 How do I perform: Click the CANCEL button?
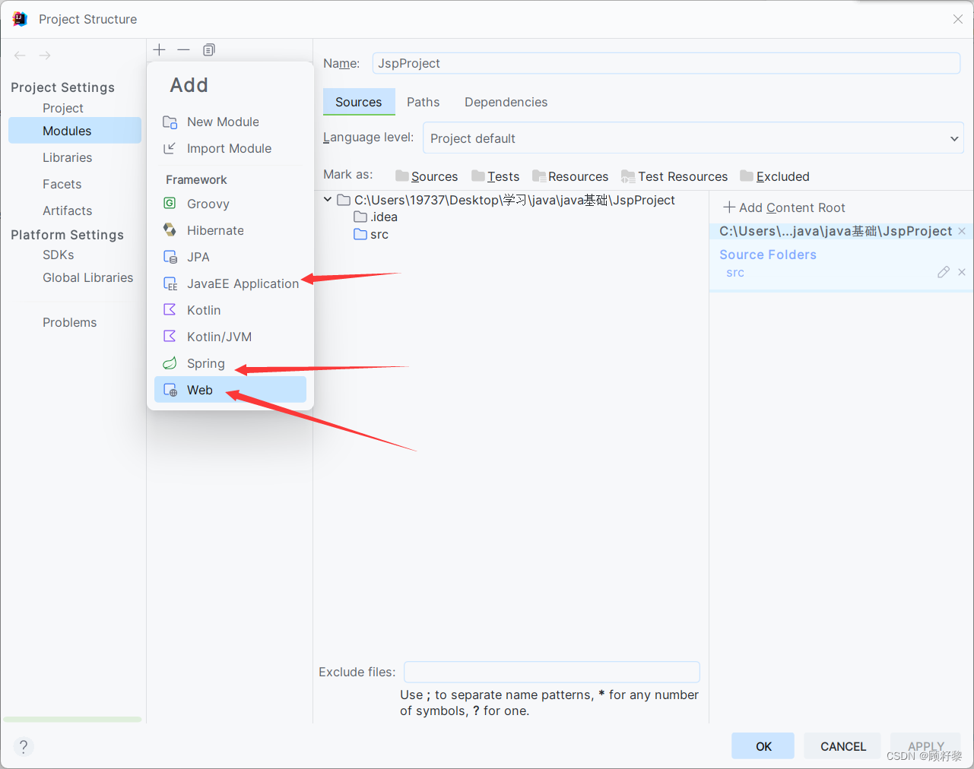tap(842, 746)
